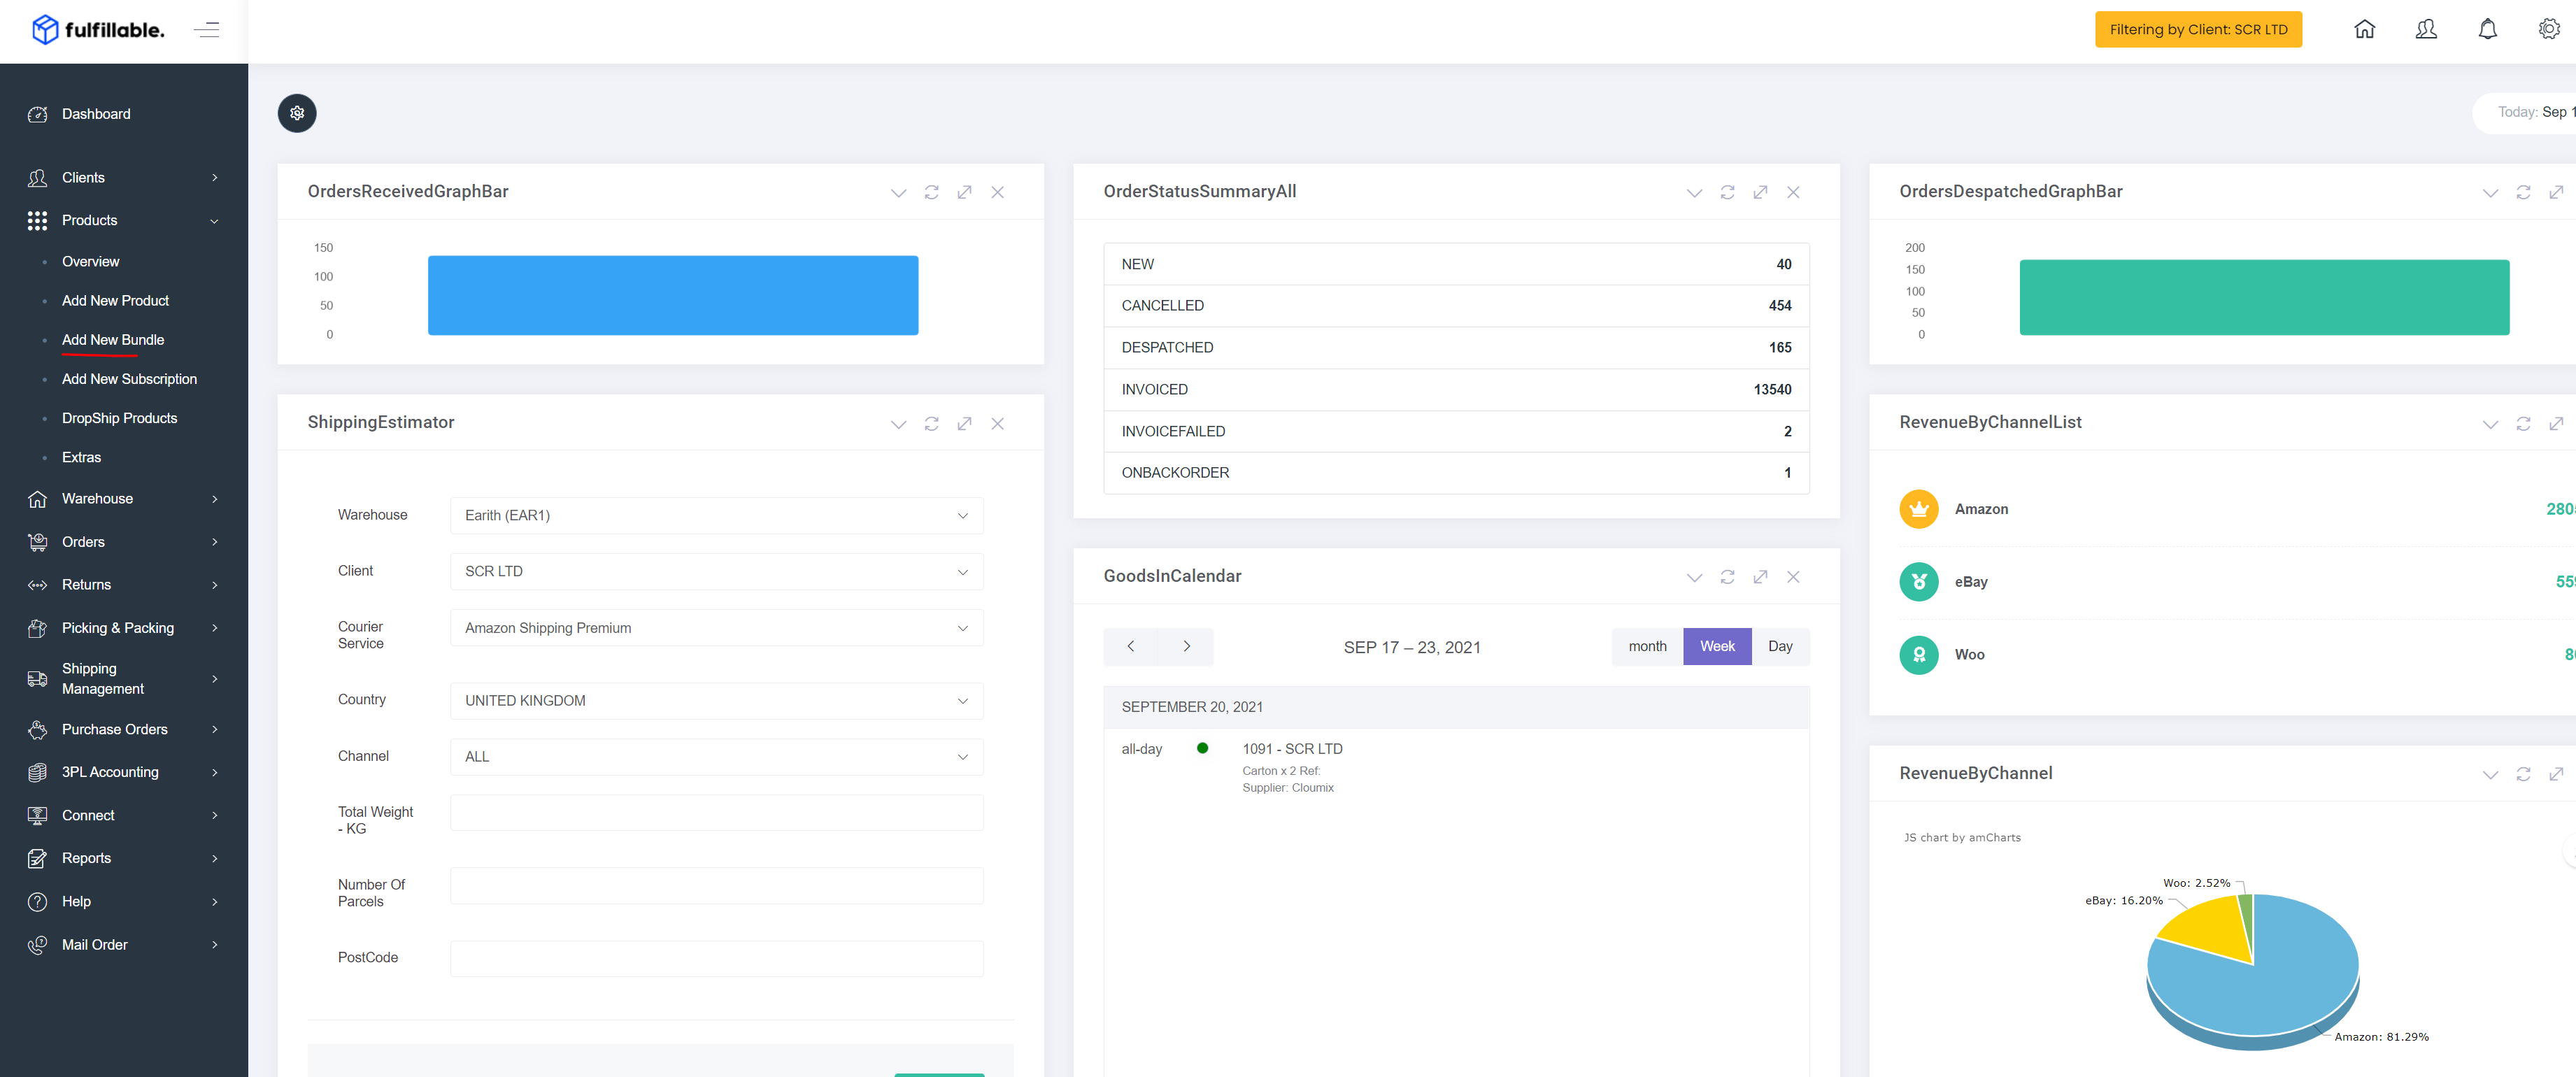Image resolution: width=2576 pixels, height=1077 pixels.
Task: Collapse the OrdersReceivedGraphBar widget chevron
Action: (x=898, y=193)
